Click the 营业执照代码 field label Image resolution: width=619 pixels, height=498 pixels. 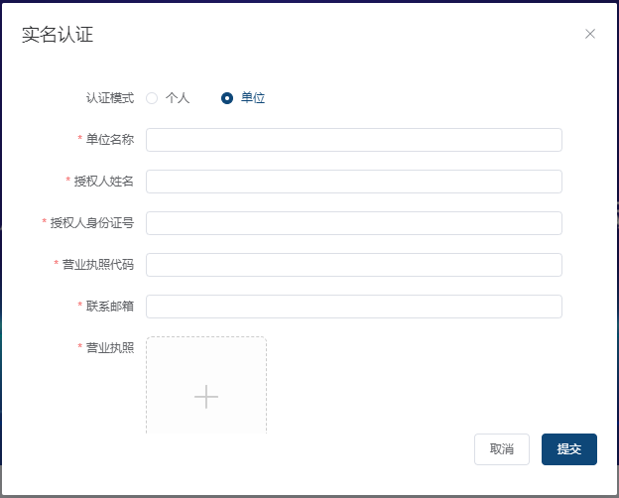(97, 265)
